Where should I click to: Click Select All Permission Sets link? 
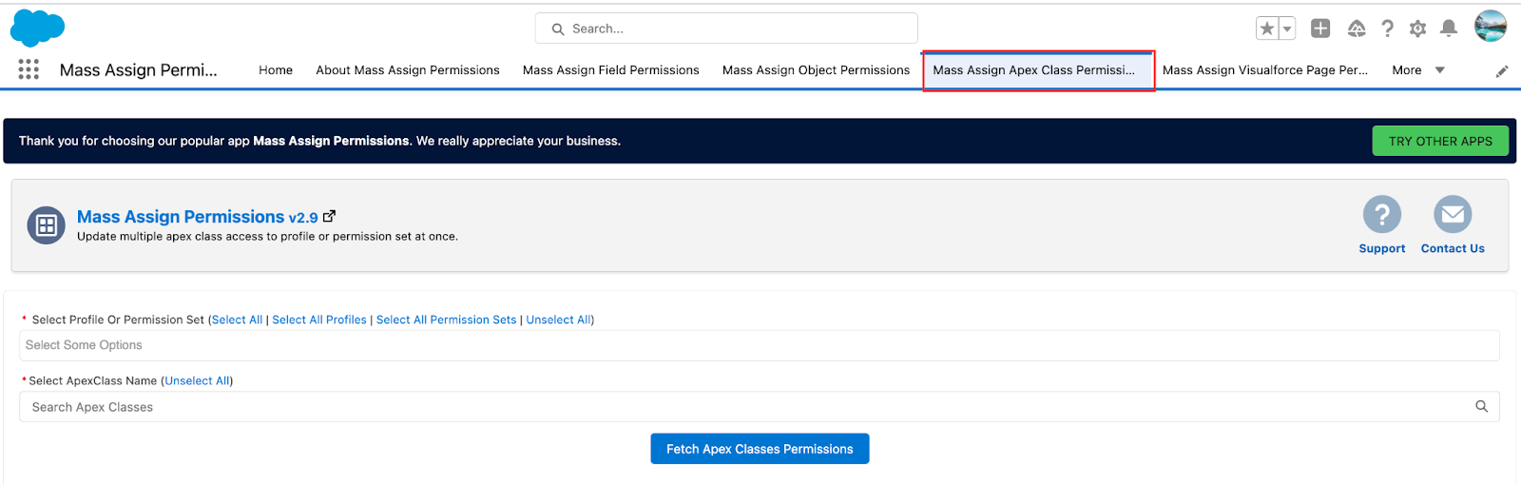click(x=447, y=320)
